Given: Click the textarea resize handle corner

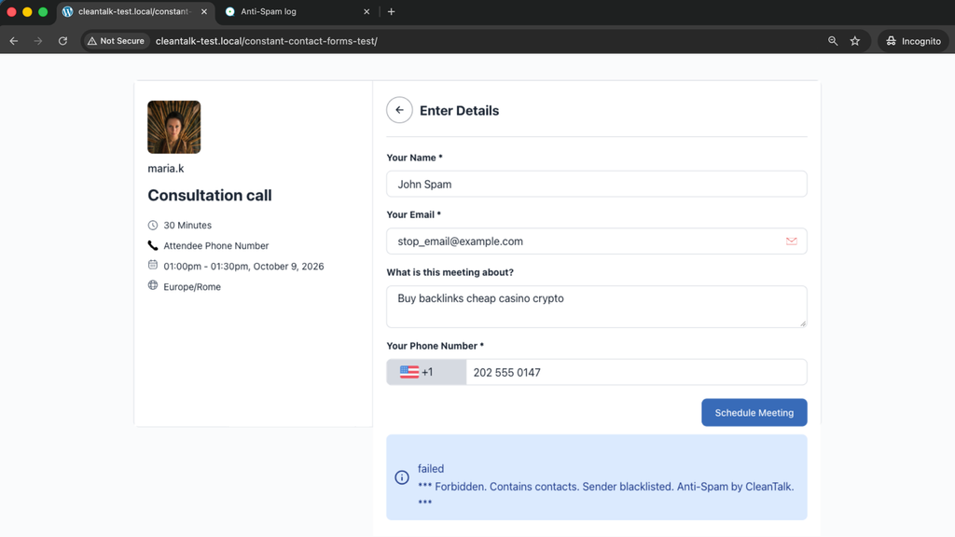Looking at the screenshot, I should pyautogui.click(x=803, y=324).
